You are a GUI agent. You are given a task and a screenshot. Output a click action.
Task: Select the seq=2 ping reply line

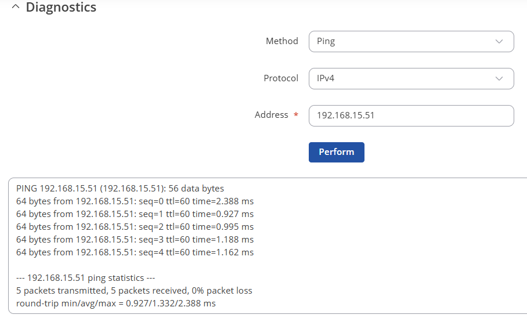135,227
